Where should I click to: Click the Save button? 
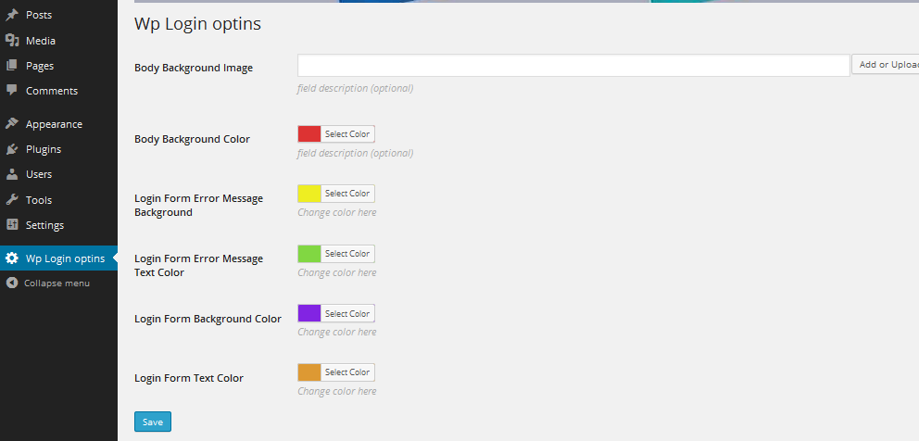pyautogui.click(x=152, y=422)
